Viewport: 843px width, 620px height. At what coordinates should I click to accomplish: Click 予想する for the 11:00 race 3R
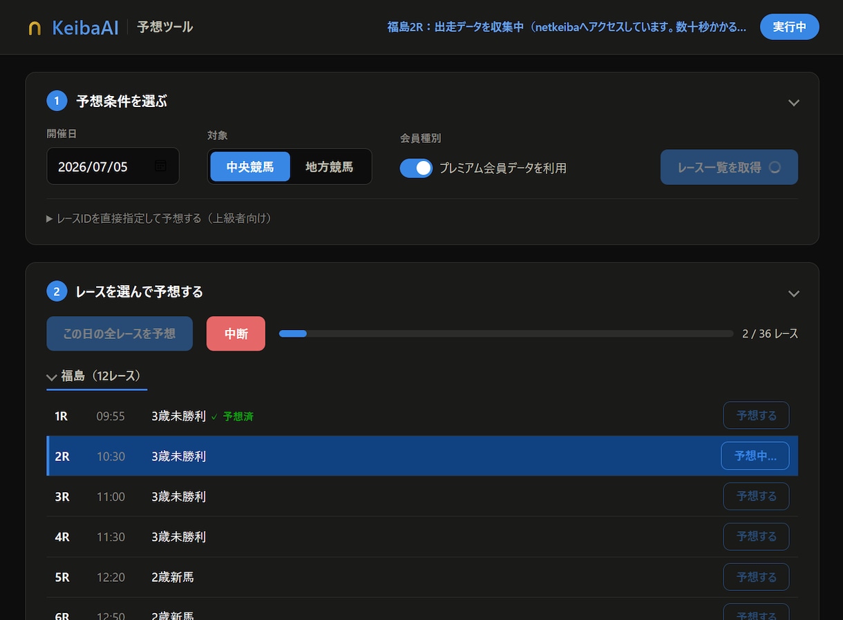(756, 496)
